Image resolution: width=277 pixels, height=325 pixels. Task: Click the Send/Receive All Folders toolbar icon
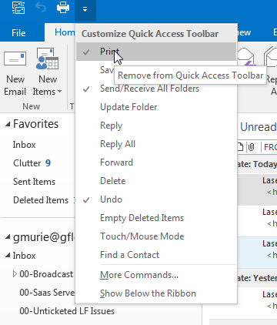click(18, 8)
